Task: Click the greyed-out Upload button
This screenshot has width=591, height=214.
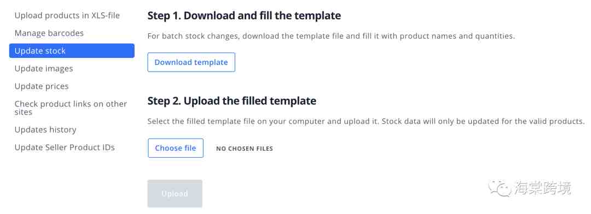Action: coord(175,194)
